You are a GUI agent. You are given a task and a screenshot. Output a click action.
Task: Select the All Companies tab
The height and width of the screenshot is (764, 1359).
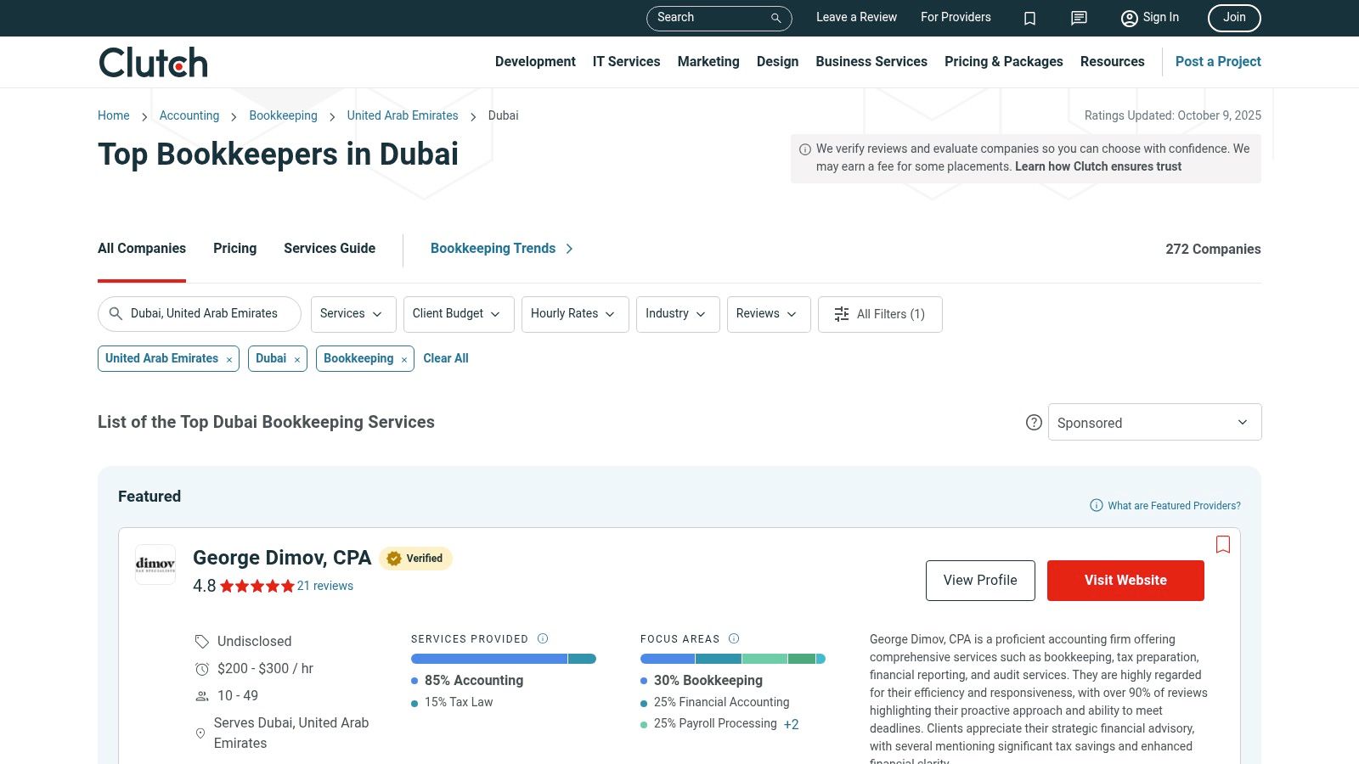pyautogui.click(x=142, y=248)
